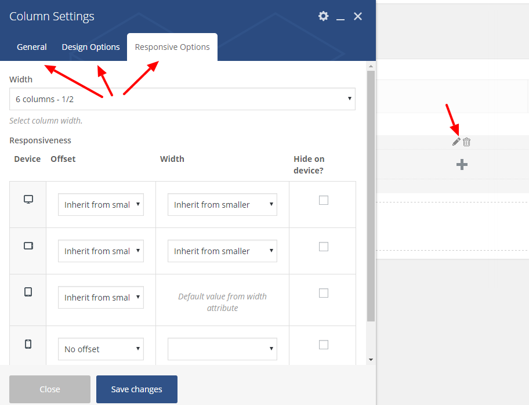The width and height of the screenshot is (529, 405).
Task: Click the pencil edit column icon
Action: 456,142
